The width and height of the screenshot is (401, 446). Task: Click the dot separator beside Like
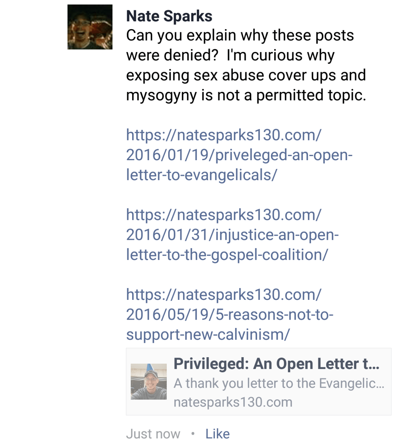(193, 434)
